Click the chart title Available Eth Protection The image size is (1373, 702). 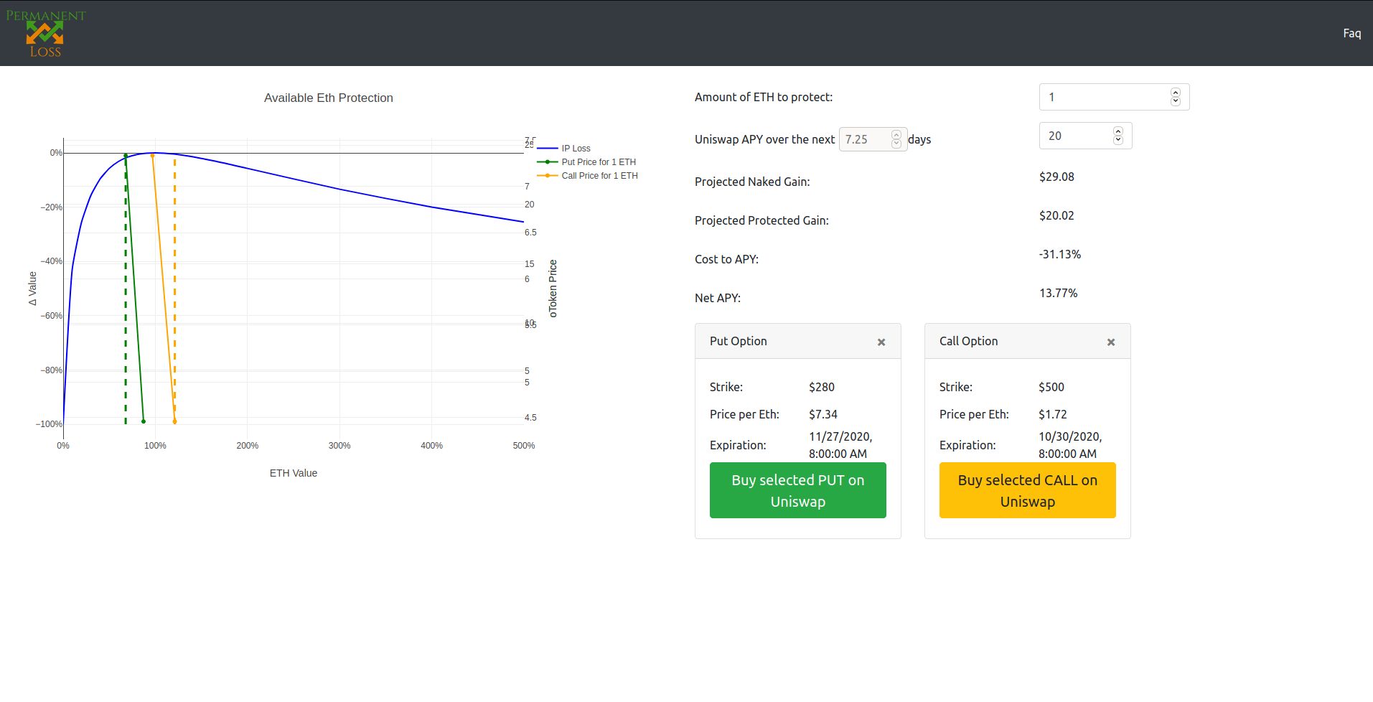329,98
